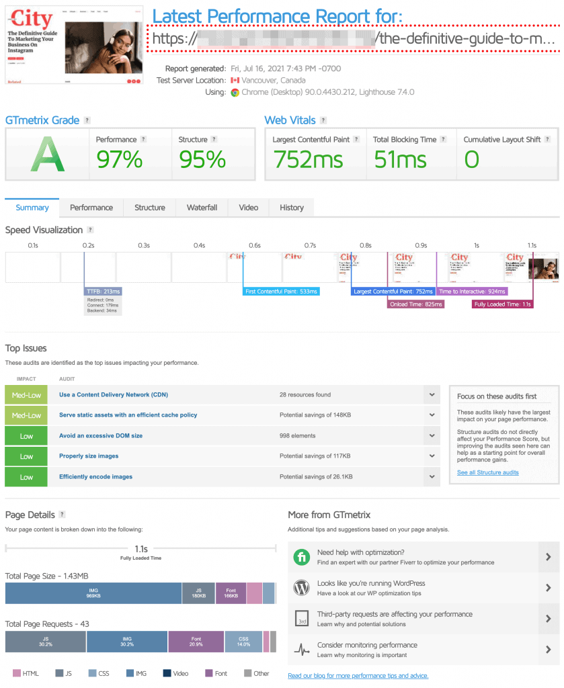Expand the Use a Content Delivery Network audit
Screen dimensions: 564x688
pos(432,395)
